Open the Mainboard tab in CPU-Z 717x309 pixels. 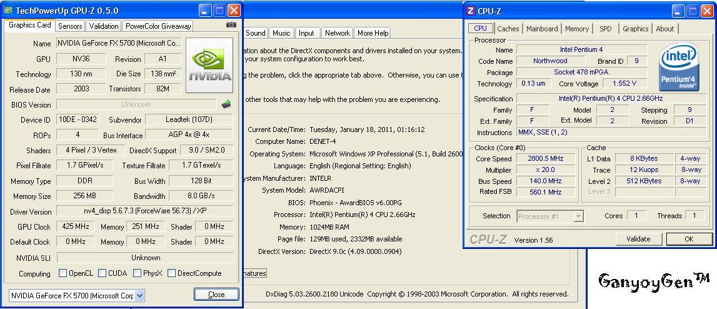tap(542, 29)
